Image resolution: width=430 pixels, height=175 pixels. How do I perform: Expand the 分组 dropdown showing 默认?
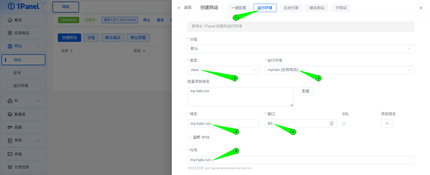(x=301, y=49)
